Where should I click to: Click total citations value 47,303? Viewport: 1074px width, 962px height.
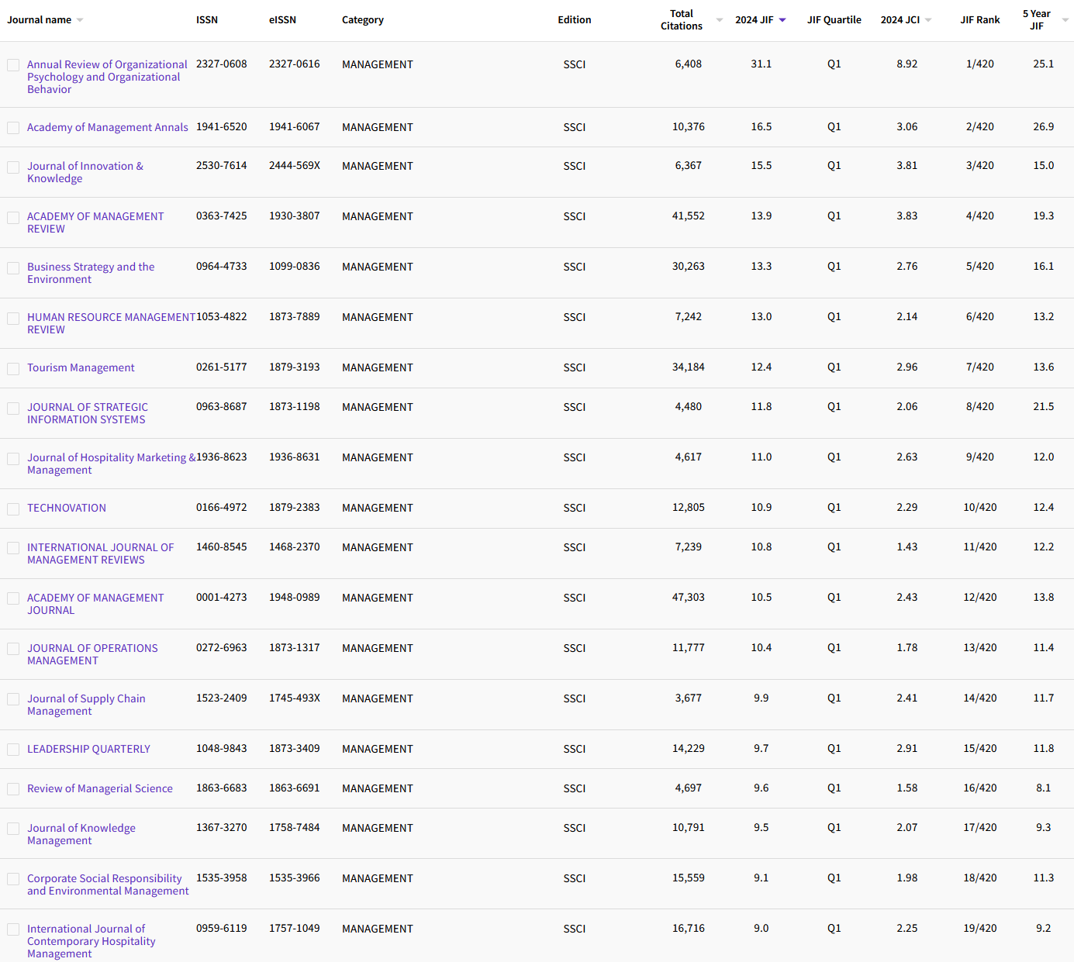[x=689, y=598]
